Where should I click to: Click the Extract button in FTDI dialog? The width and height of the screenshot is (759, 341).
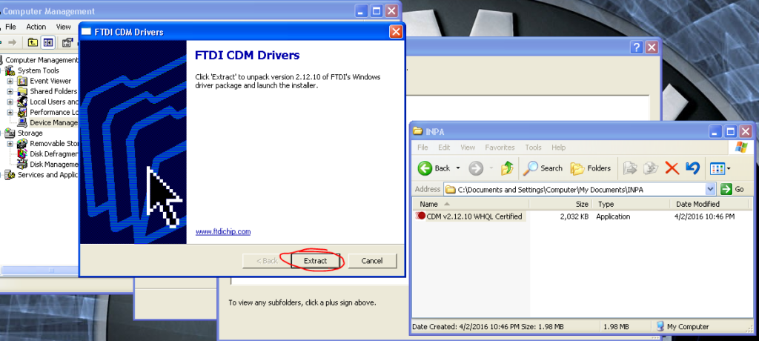coord(315,261)
